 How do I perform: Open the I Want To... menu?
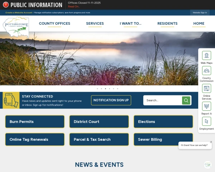(130, 23)
